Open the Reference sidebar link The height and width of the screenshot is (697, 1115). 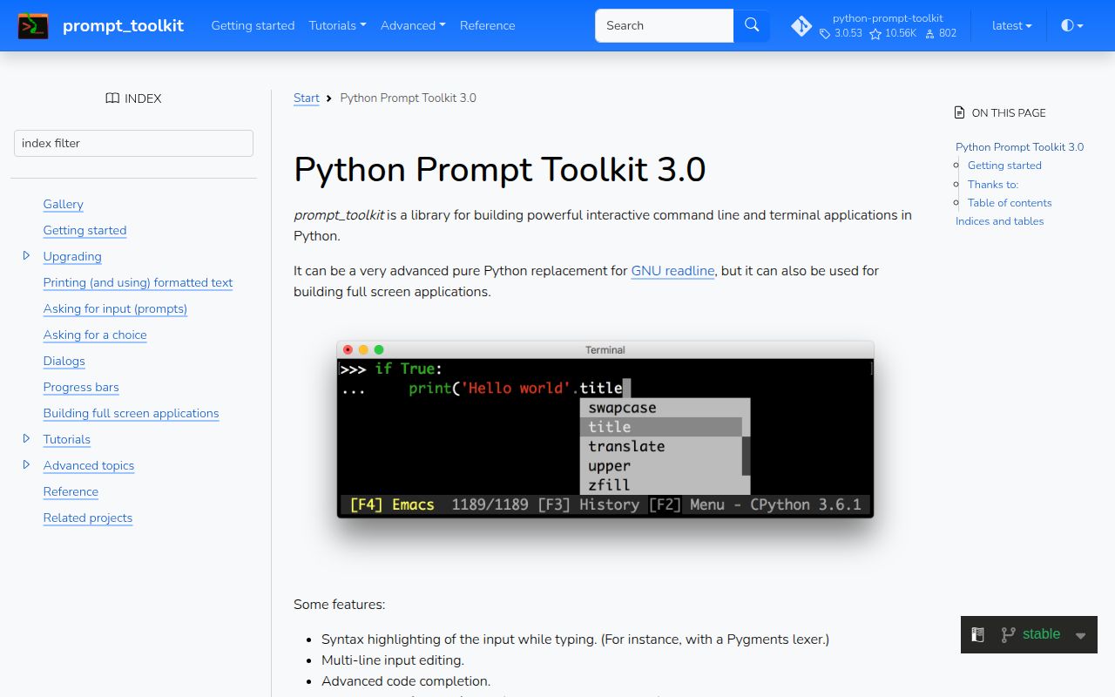pos(71,491)
